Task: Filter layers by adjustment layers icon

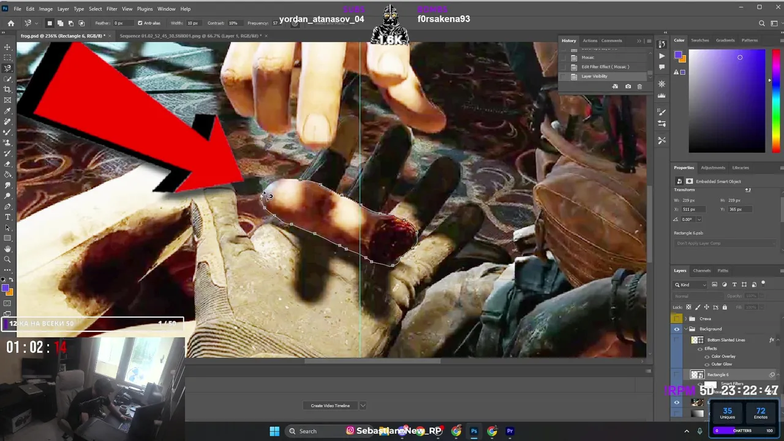Action: (725, 284)
